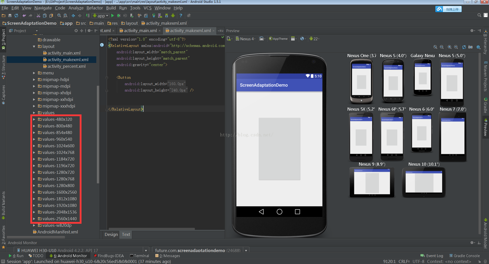Click the Debug app bug icon
Image resolution: width=489 pixels, height=264 pixels.
(119, 16)
